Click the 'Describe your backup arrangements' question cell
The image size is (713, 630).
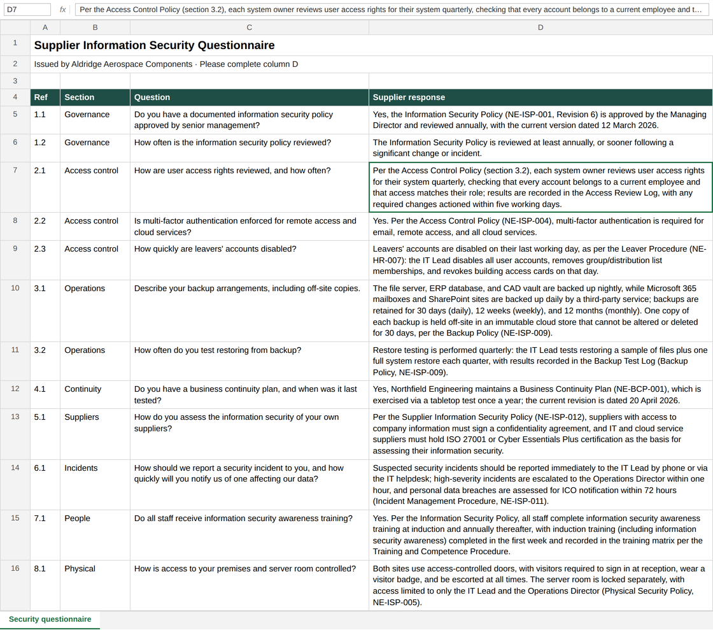click(x=249, y=311)
